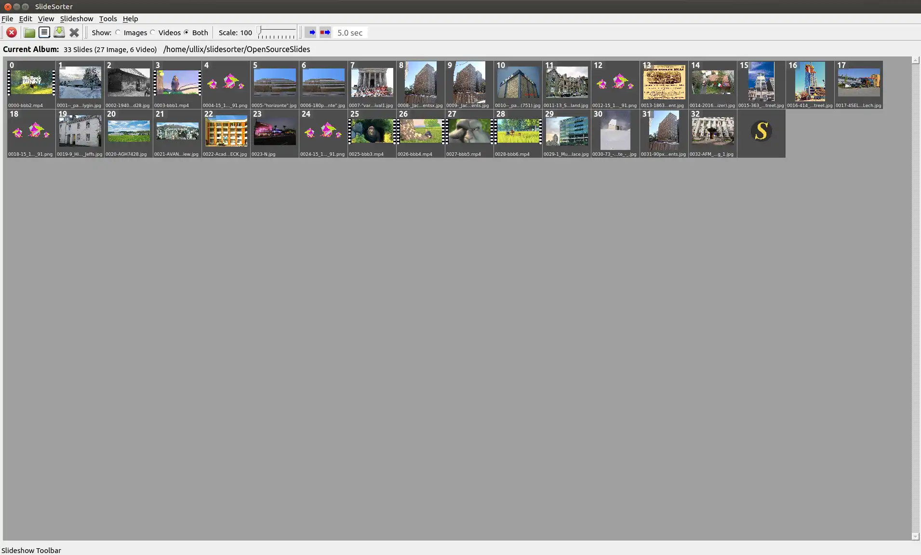Select slide 21 thumbnail 0021-AVAN

coord(177,133)
